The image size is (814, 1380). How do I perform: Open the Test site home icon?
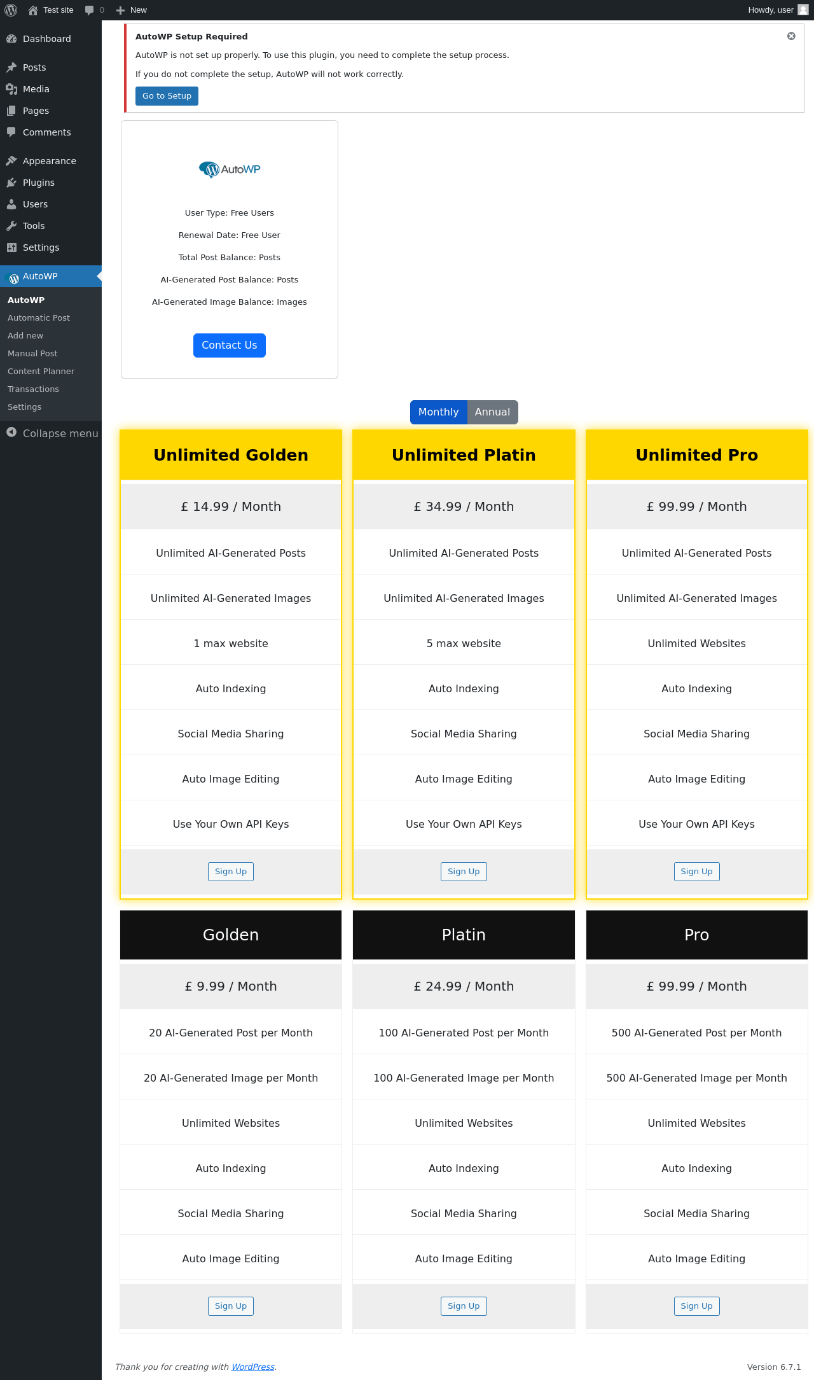pyautogui.click(x=33, y=10)
